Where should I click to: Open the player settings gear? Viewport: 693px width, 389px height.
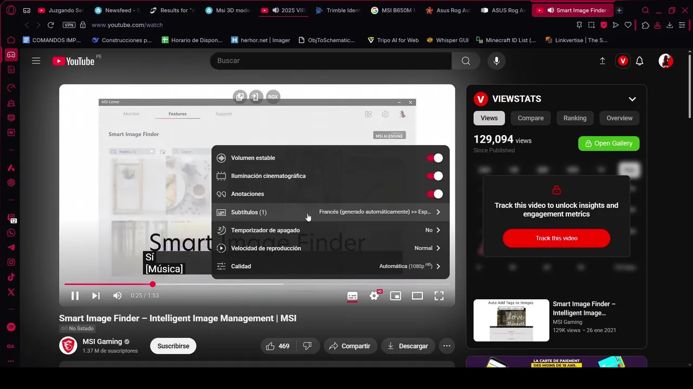(x=374, y=296)
